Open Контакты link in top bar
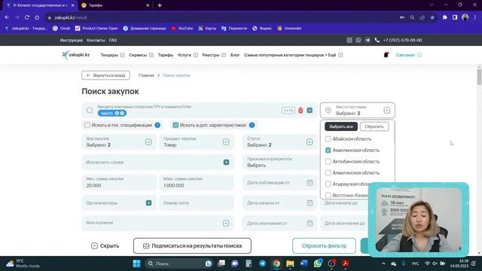This screenshot has width=482, height=271. (x=96, y=40)
